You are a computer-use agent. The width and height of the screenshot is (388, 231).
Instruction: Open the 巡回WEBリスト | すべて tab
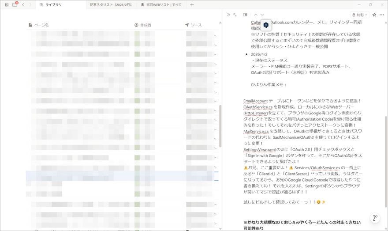click(x=161, y=5)
